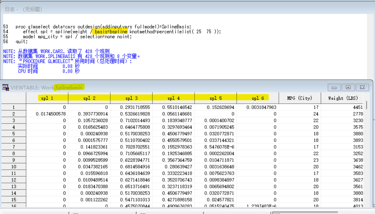Select the spl 4 column header

click(x=173, y=98)
